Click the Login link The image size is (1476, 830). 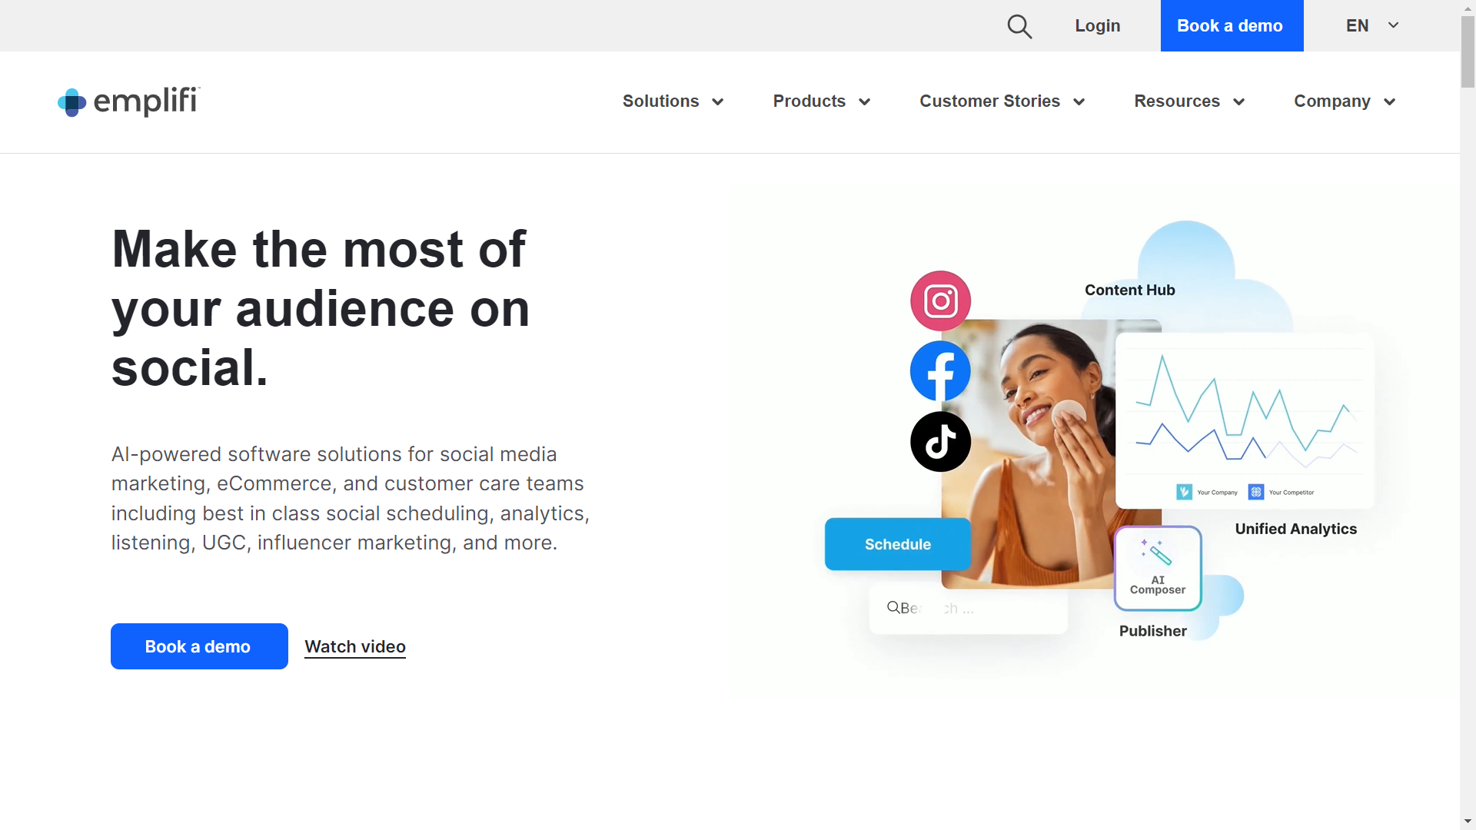click(x=1097, y=26)
